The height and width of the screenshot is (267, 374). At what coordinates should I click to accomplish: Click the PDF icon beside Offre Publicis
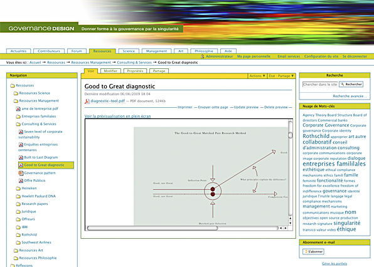click(21, 181)
